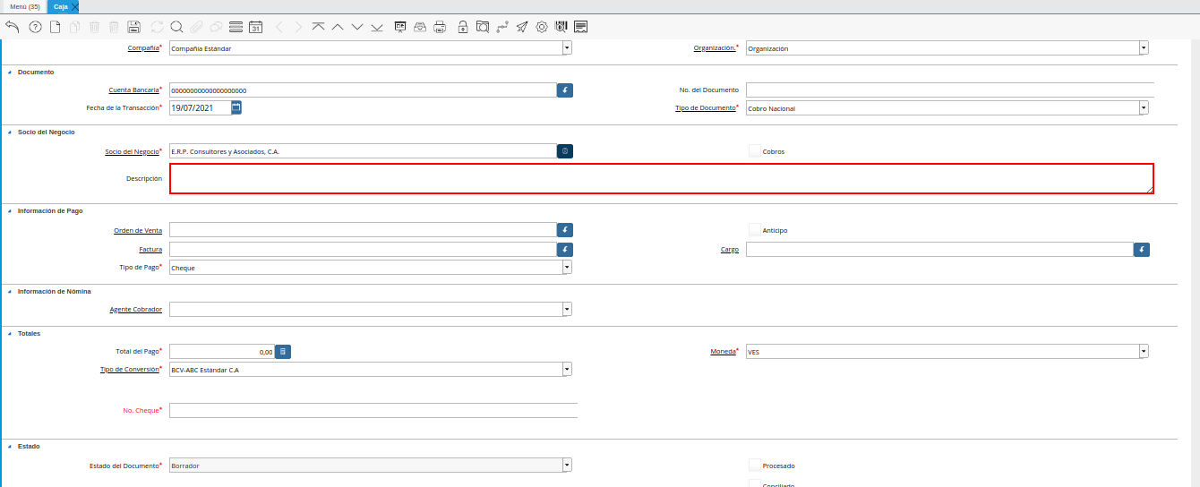1200x487 pixels.
Task: Toggle the Cobros checkbox
Action: [755, 151]
